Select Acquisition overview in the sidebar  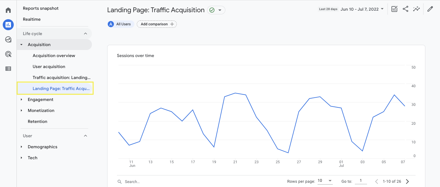[x=54, y=56]
